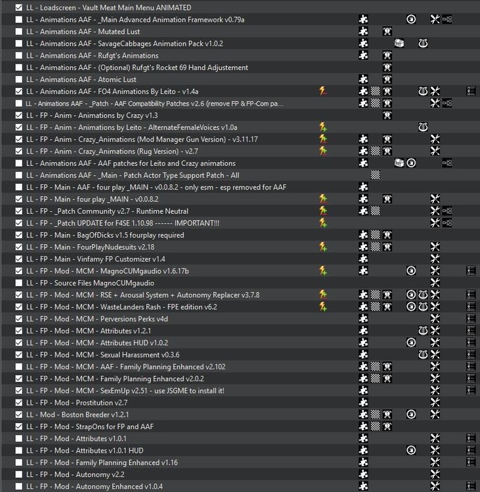The height and width of the screenshot is (492, 480).
Task: Click sound lyre icon in SavageCabbages Animation Pack row
Action: [x=423, y=43]
